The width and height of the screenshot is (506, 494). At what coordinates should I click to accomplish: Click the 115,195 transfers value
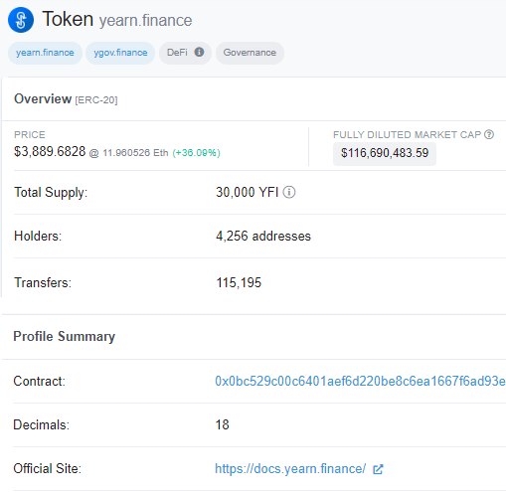239,282
